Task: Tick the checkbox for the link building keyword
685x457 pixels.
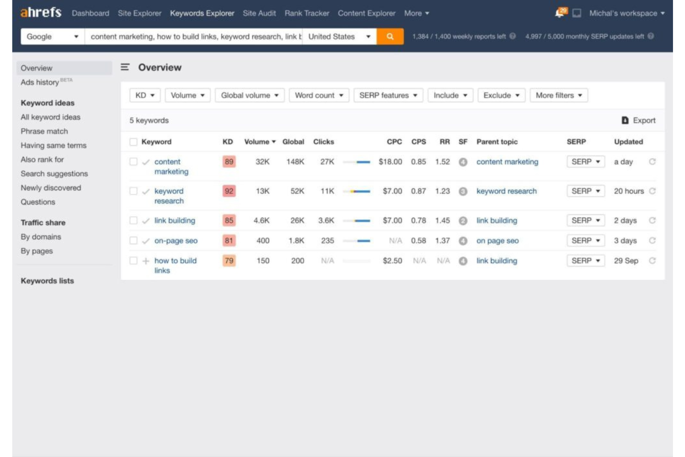Action: [x=133, y=220]
